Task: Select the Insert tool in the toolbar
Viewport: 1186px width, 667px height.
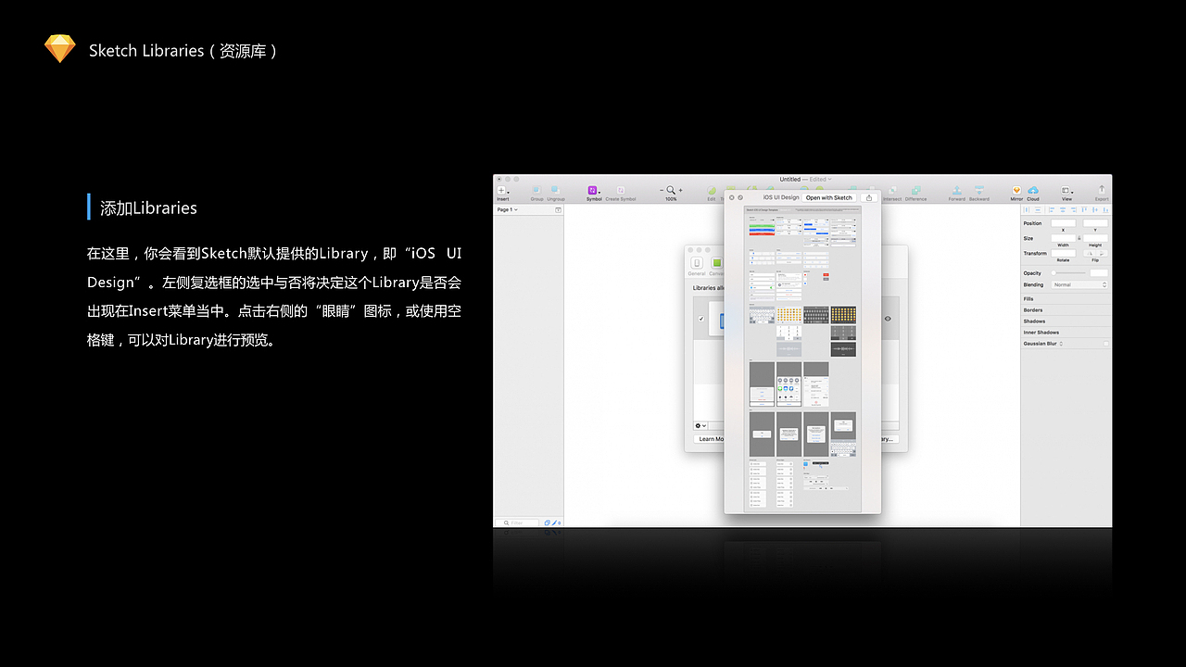Action: [501, 191]
